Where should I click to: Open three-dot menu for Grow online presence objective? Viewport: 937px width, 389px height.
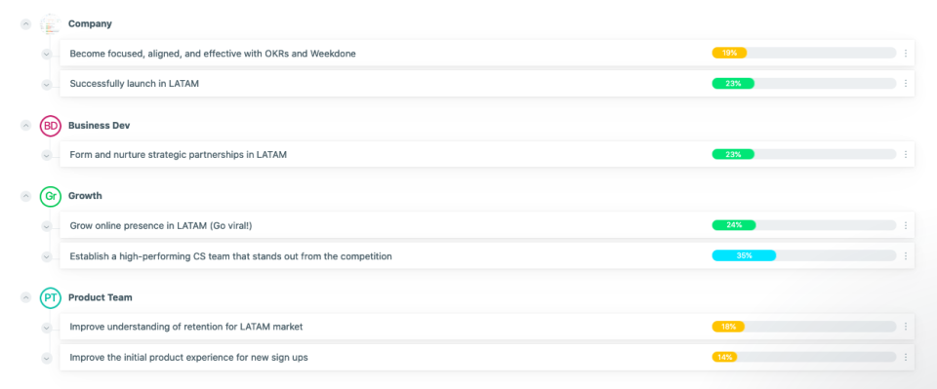[x=906, y=225]
